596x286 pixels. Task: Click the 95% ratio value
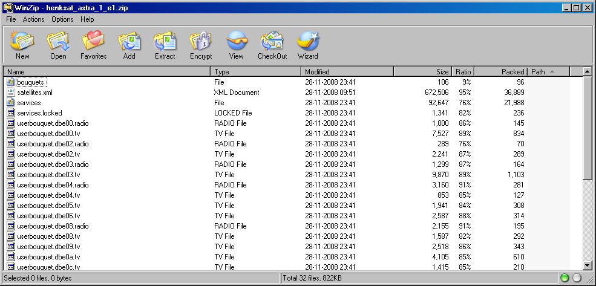(x=466, y=93)
